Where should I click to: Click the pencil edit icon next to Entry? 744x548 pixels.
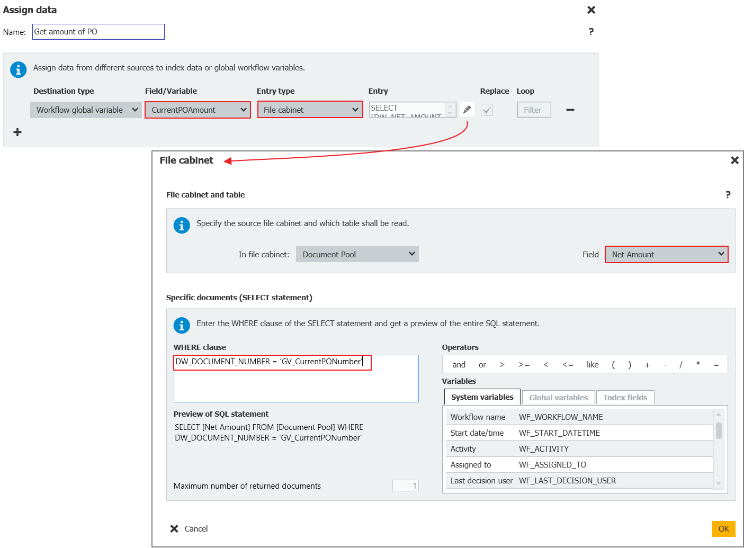tap(467, 110)
